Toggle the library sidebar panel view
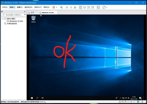Viewport: 147px width, 104px height. click(81, 7)
